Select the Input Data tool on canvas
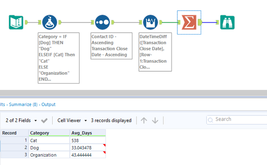Viewport: 267px width, 165px height. (x=16, y=22)
